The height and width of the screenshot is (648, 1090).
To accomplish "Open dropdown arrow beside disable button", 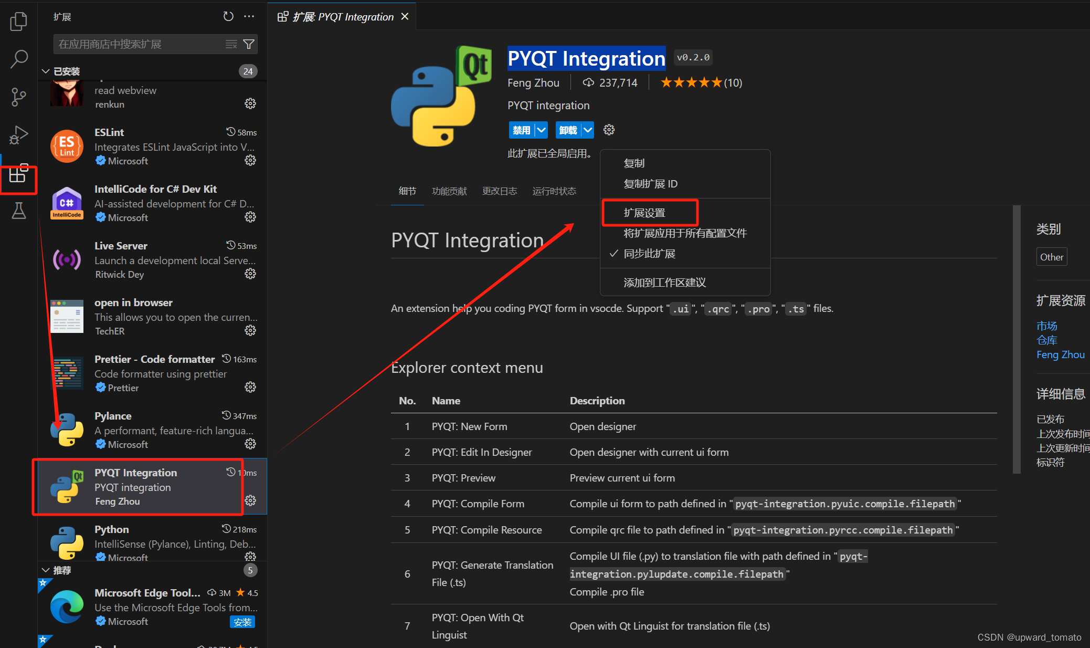I will 541,130.
